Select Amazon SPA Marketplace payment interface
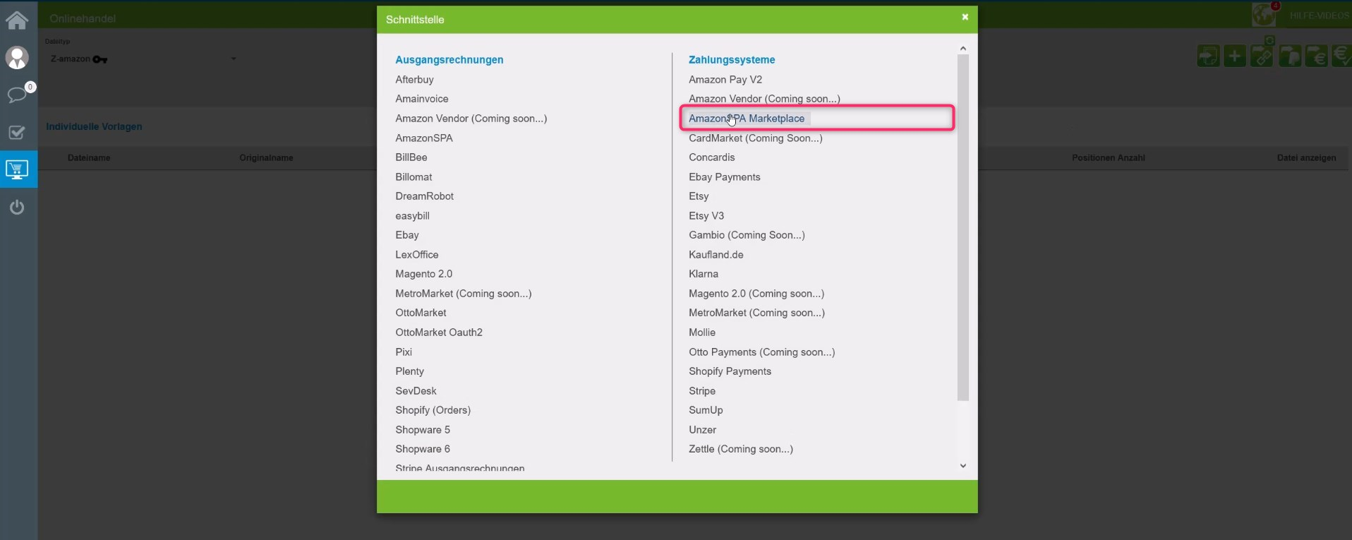The height and width of the screenshot is (540, 1352). (747, 119)
